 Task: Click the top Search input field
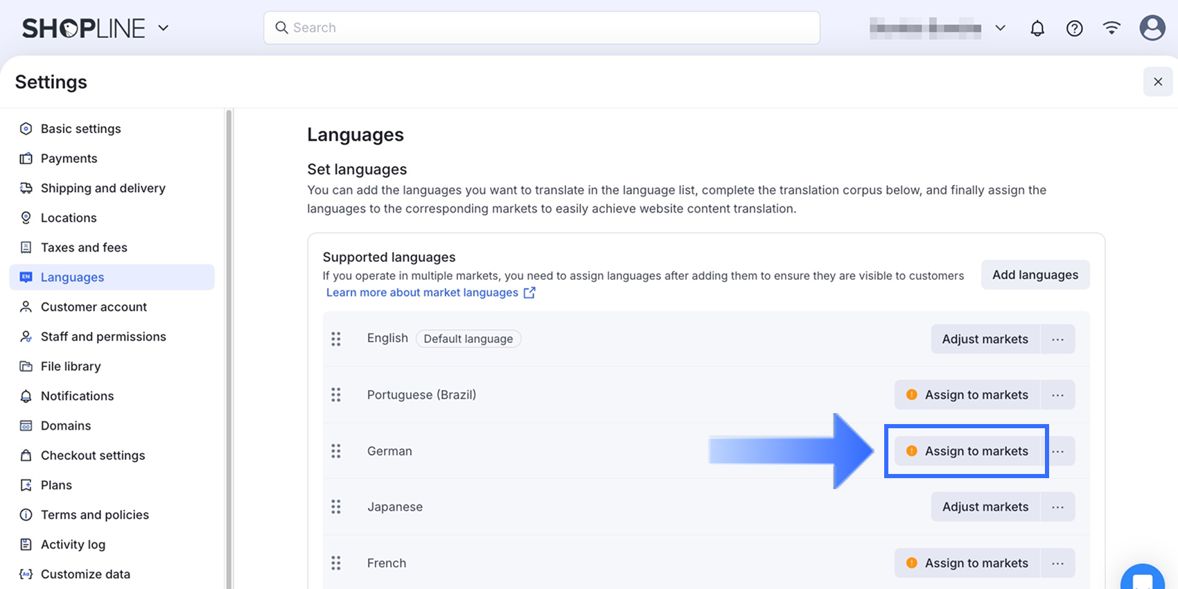(x=542, y=28)
